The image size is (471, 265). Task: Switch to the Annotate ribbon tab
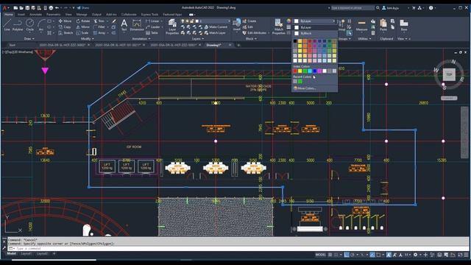tap(35, 14)
